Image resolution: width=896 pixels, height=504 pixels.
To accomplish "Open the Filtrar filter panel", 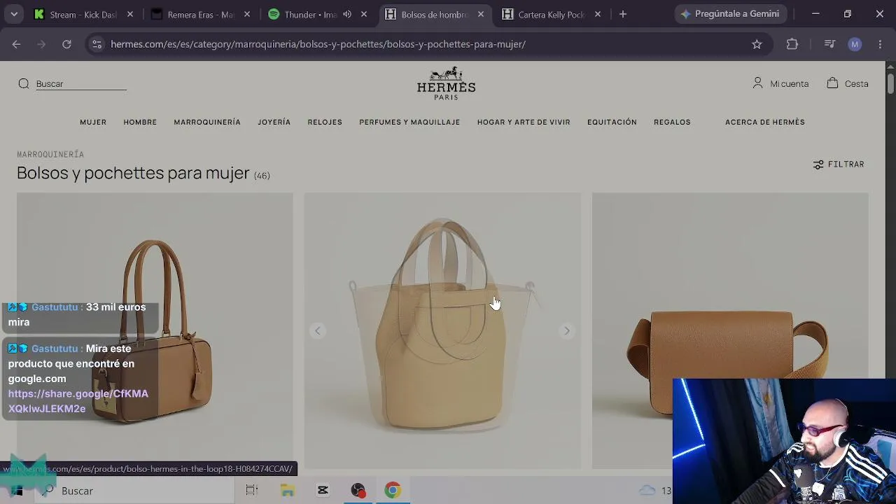I will [839, 164].
